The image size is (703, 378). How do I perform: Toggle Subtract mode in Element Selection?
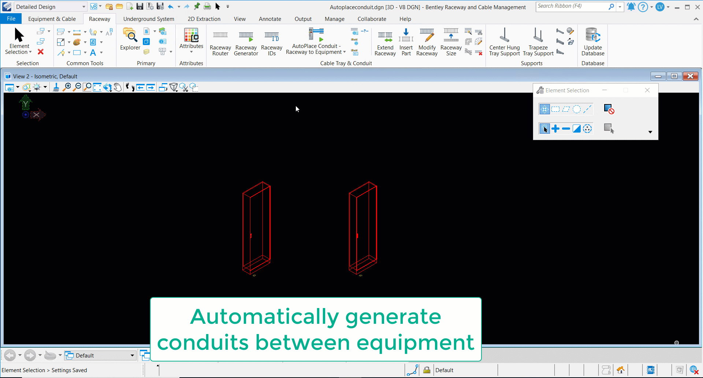click(566, 129)
